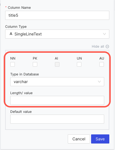
Task: Click into the Default value input box
Action: pos(57,119)
